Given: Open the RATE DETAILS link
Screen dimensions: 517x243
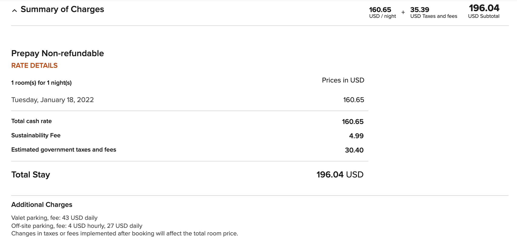Looking at the screenshot, I should coord(34,66).
